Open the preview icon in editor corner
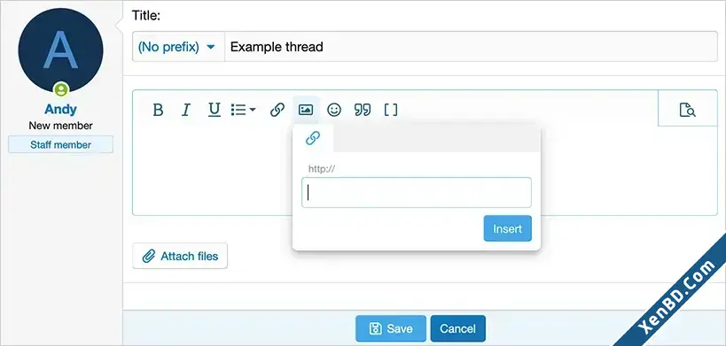The width and height of the screenshot is (726, 346). [687, 110]
